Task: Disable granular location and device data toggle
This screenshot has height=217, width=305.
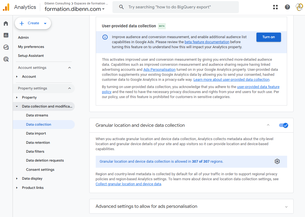Action: [x=284, y=125]
